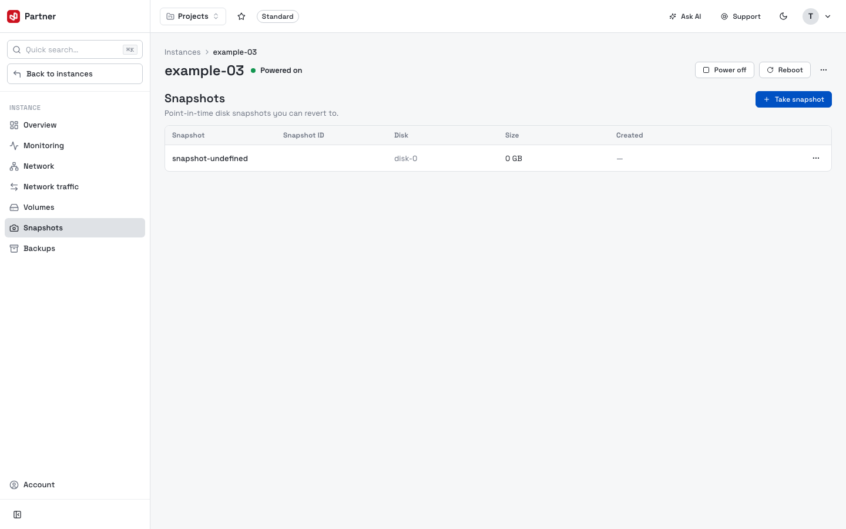Open the Backups section
The image size is (846, 529).
[x=75, y=249]
